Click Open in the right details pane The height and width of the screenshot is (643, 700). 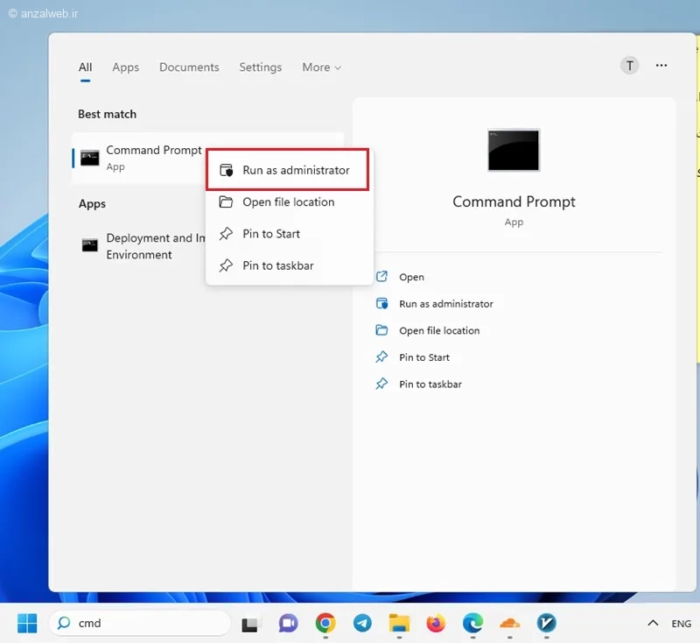click(411, 277)
